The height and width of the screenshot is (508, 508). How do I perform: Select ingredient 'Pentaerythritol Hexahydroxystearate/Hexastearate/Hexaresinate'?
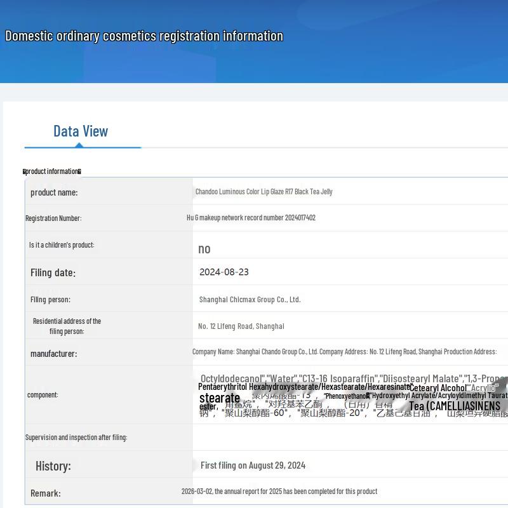(x=305, y=387)
